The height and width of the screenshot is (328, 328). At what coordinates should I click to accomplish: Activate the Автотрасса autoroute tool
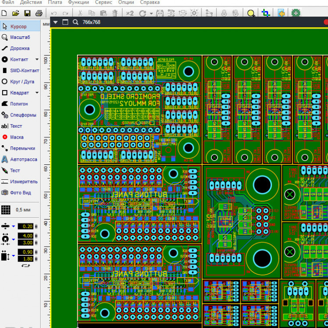[20, 160]
